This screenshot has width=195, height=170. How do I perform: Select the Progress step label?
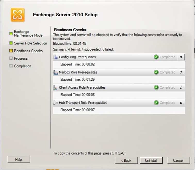coord(21,59)
